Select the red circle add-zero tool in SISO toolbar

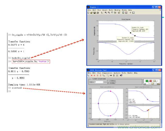click(x=94, y=76)
